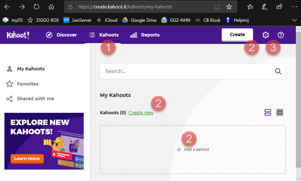Add this page to favorites

point(229,7)
